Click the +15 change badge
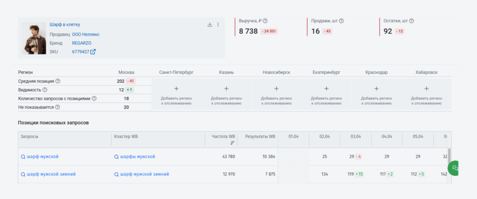The height and width of the screenshot is (199, 477). click(x=359, y=174)
